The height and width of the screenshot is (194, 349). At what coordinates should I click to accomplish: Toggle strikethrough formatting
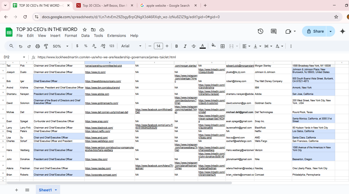point(194,46)
